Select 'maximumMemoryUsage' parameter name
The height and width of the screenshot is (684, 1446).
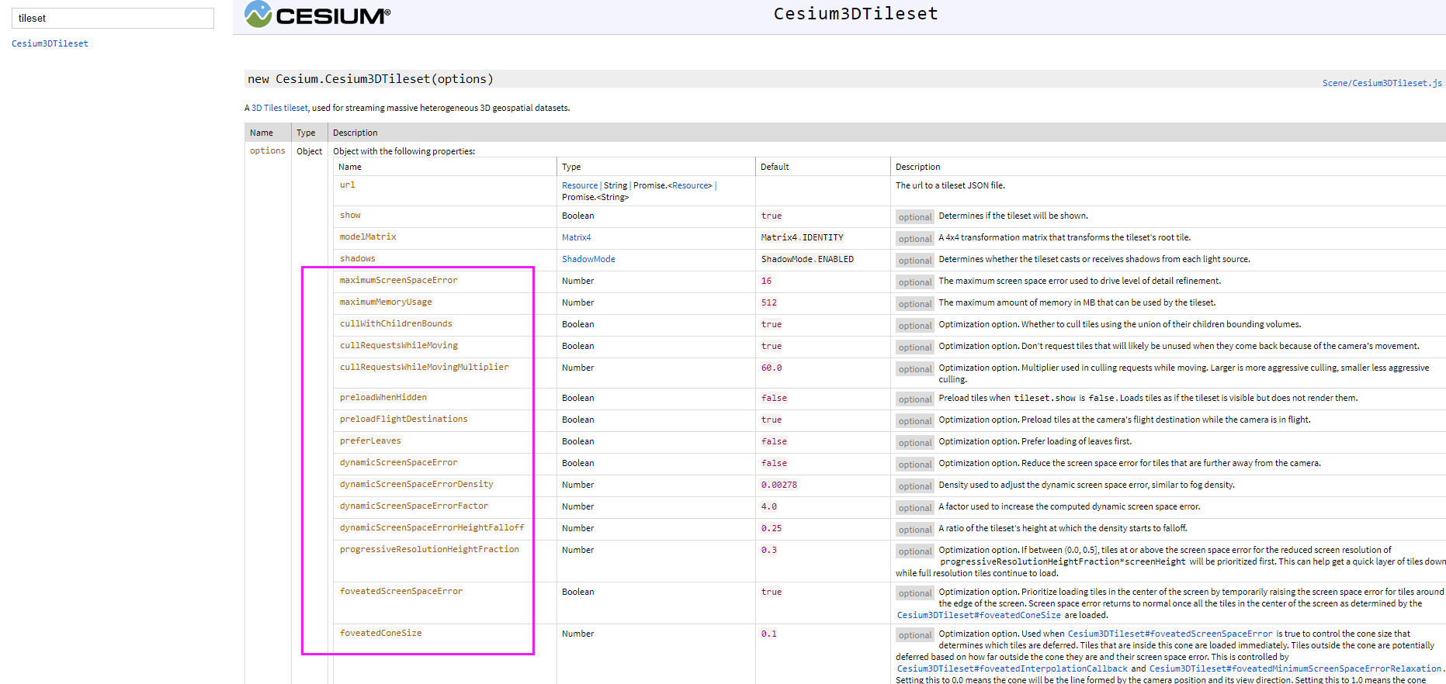(386, 302)
